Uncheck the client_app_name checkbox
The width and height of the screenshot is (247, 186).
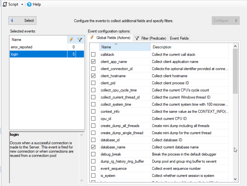(93, 62)
